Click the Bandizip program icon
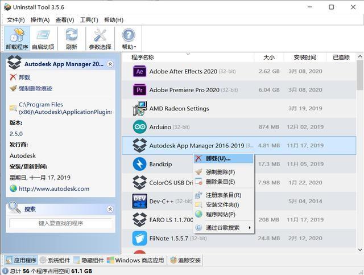The image size is (364, 275). point(139,164)
